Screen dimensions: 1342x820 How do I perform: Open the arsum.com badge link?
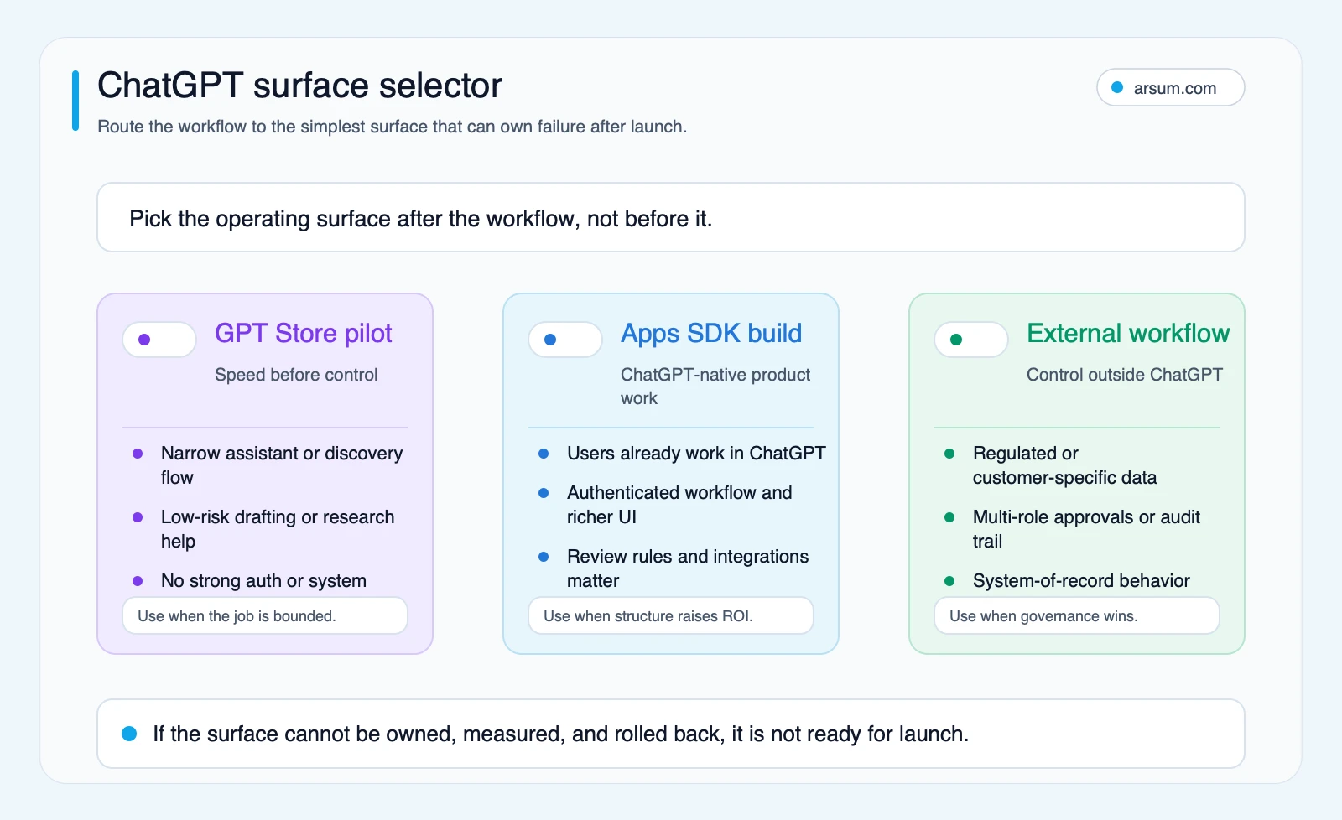pos(1170,87)
